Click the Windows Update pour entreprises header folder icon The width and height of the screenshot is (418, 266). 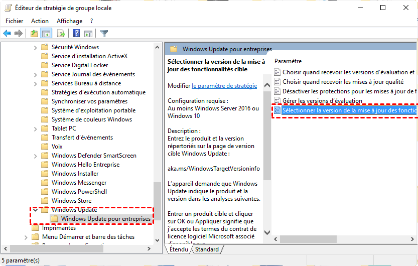pyautogui.click(x=174, y=49)
